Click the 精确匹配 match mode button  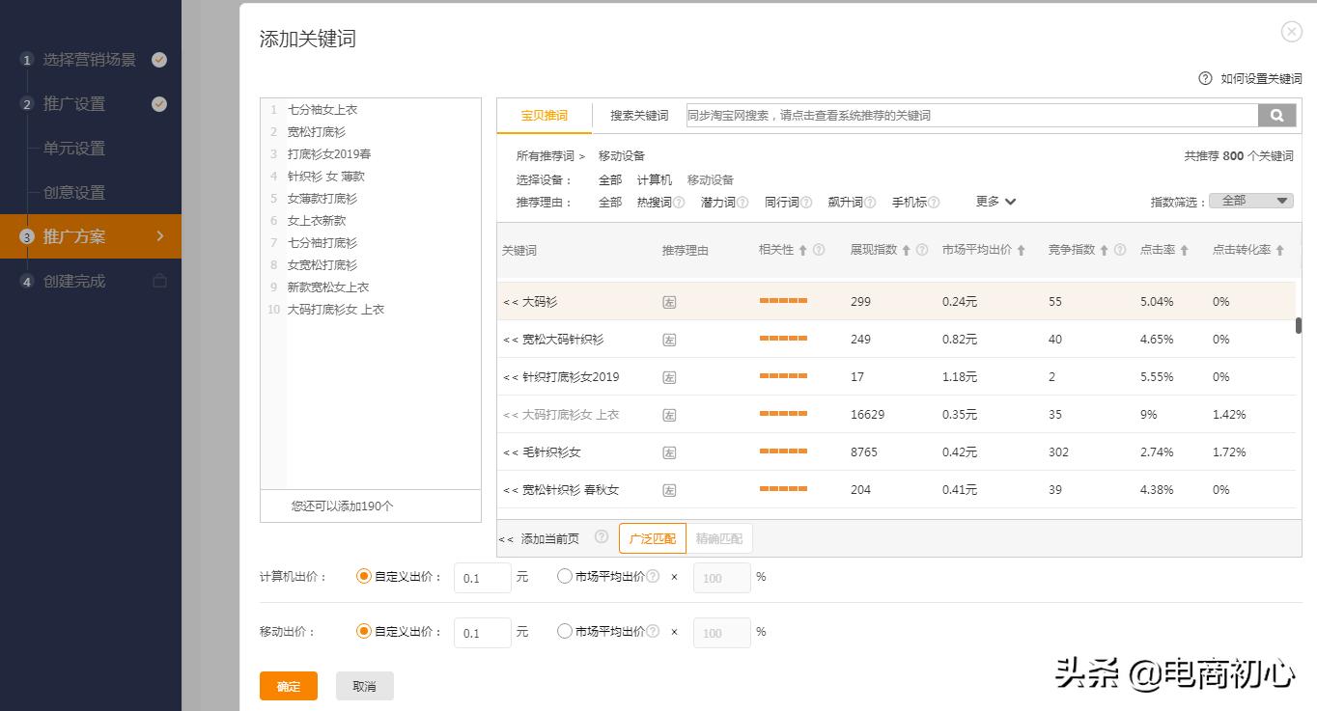pos(719,538)
